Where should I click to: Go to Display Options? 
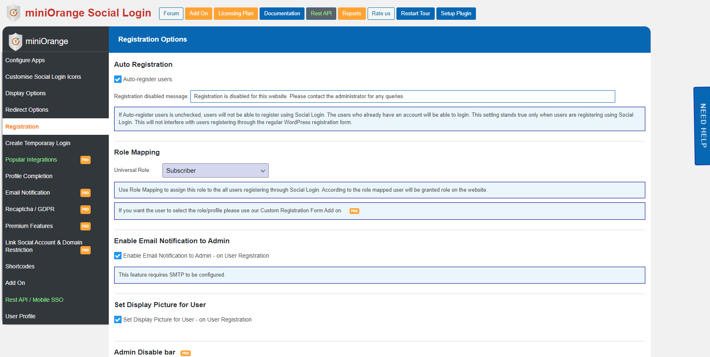coord(56,93)
